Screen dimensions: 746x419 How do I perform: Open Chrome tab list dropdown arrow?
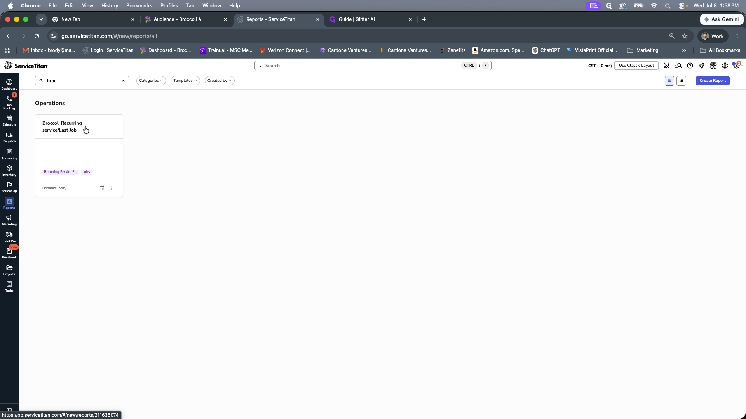pos(41,19)
